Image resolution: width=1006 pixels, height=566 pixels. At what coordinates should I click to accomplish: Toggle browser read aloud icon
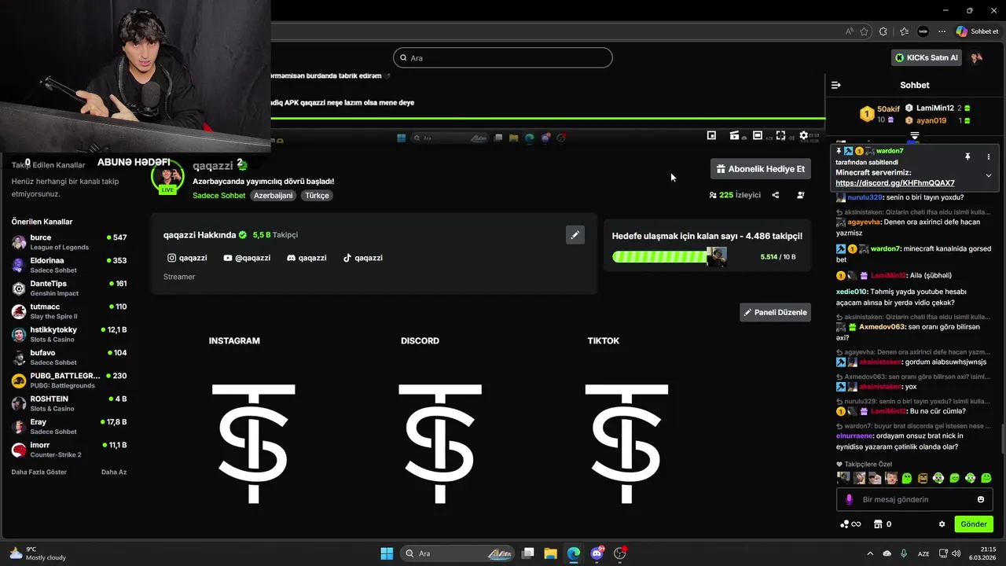(x=850, y=31)
